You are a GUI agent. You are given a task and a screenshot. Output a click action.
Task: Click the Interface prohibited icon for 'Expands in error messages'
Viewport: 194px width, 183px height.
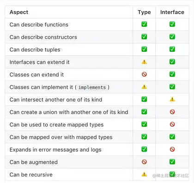click(172, 149)
